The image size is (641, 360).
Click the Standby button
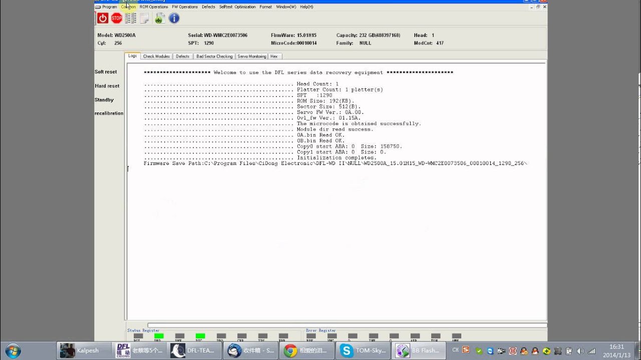(x=104, y=100)
